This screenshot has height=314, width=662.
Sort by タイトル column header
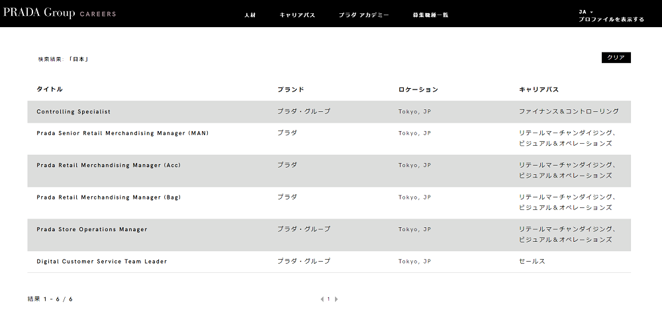point(50,89)
